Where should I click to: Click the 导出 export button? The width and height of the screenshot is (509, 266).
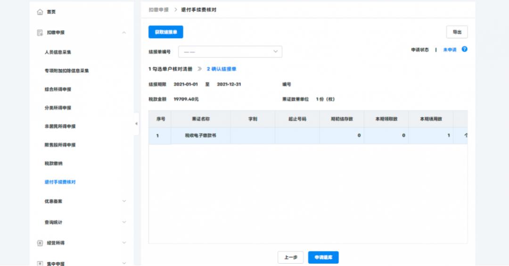[457, 32]
